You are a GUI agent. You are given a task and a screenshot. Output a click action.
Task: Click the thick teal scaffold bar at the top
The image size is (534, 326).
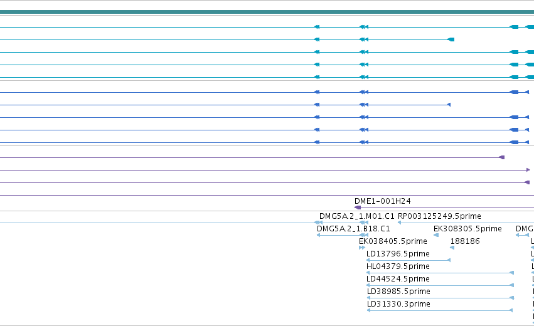[267, 12]
